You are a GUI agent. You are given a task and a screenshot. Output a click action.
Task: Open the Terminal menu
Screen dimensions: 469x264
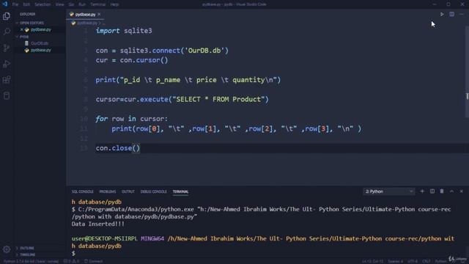(97, 4)
